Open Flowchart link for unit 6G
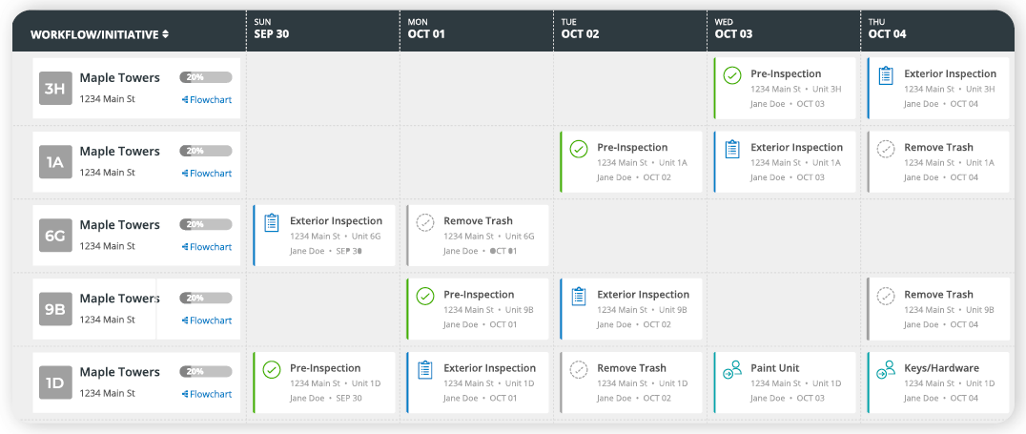 [207, 247]
